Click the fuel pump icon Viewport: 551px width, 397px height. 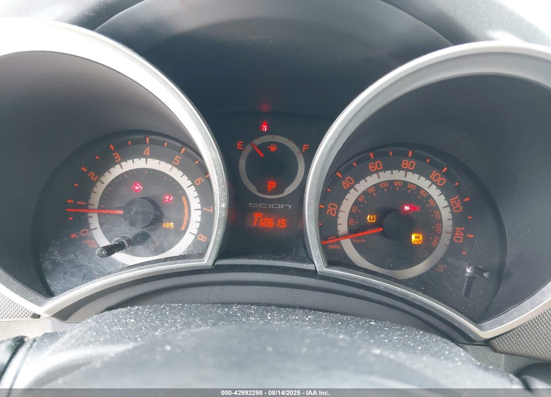pos(272,148)
